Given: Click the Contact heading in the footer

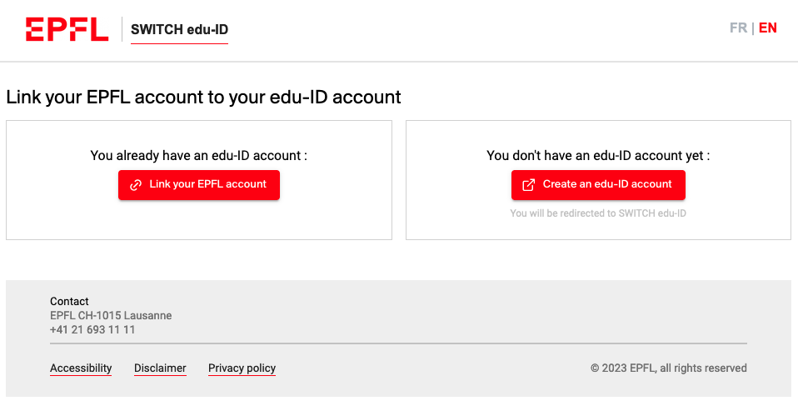Looking at the screenshot, I should [69, 302].
